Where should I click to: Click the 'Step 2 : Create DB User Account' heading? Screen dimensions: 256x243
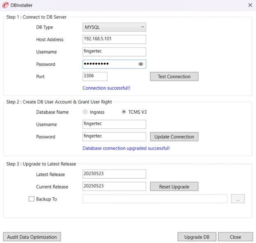click(x=59, y=102)
